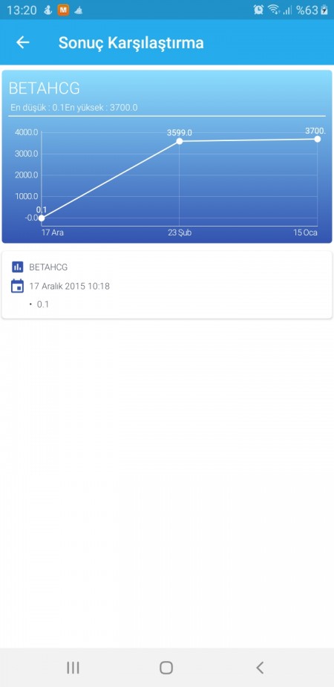
Task: Tap the battery indicator icon
Action: pyautogui.click(x=324, y=10)
